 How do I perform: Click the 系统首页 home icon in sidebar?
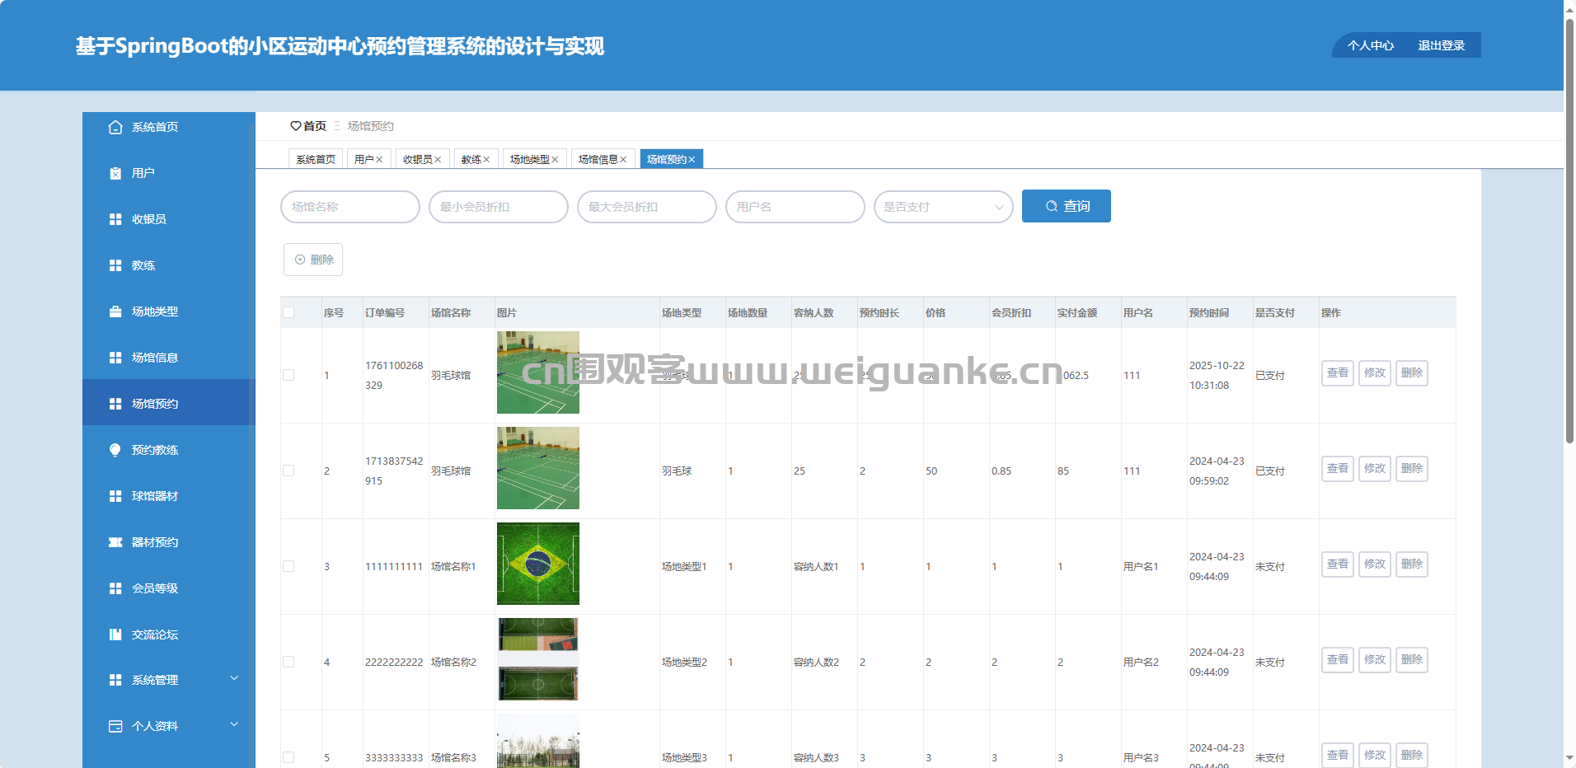[115, 127]
